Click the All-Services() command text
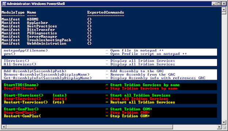 pyautogui.click(x=20, y=64)
